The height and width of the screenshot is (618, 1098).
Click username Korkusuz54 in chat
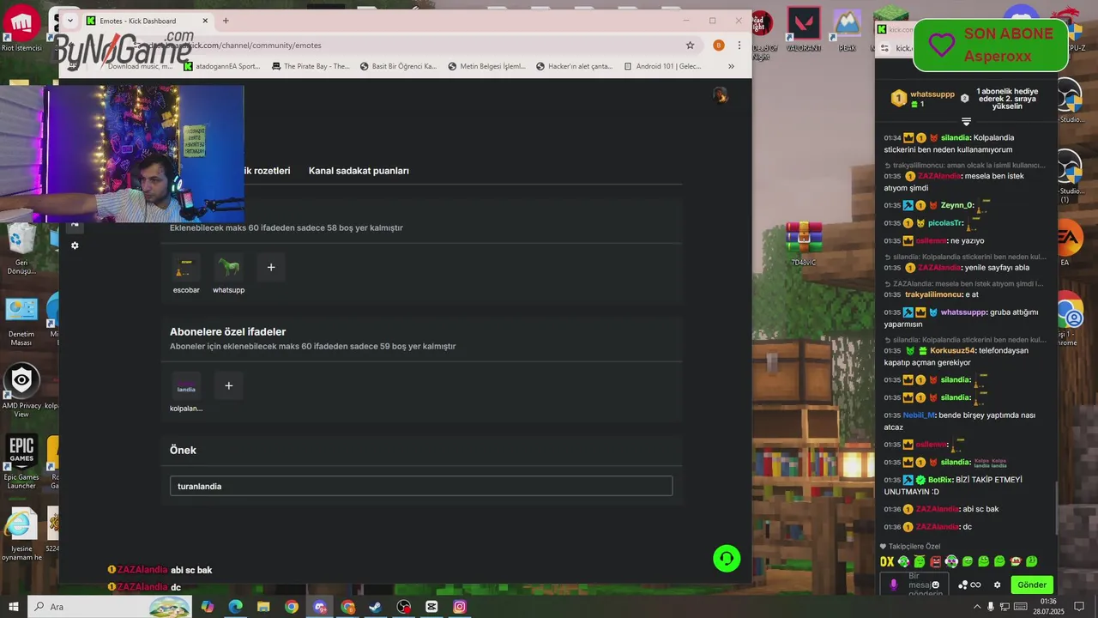(952, 350)
